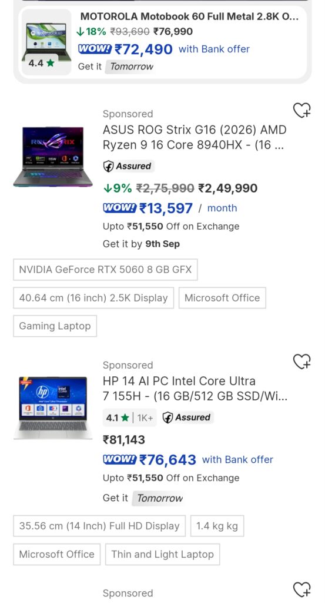Select NVIDIA GeForce RTX 5060 8 GB tag
325x603 pixels.
tap(106, 270)
